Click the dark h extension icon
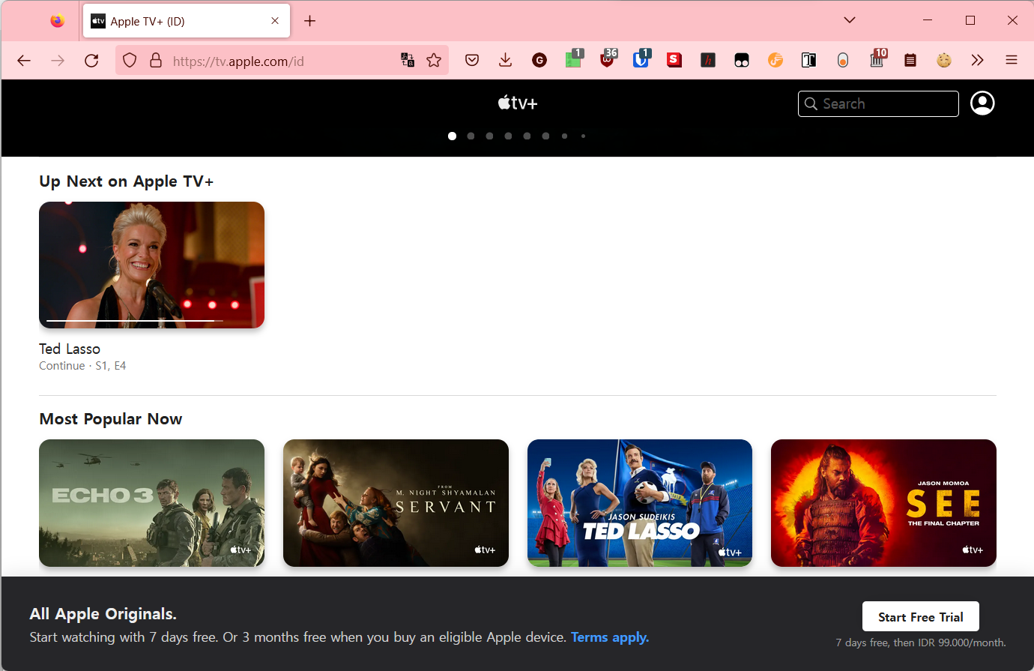This screenshot has height=671, width=1034. pos(708,61)
